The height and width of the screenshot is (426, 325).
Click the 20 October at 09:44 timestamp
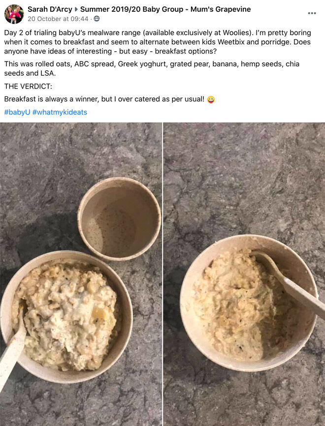(58, 19)
